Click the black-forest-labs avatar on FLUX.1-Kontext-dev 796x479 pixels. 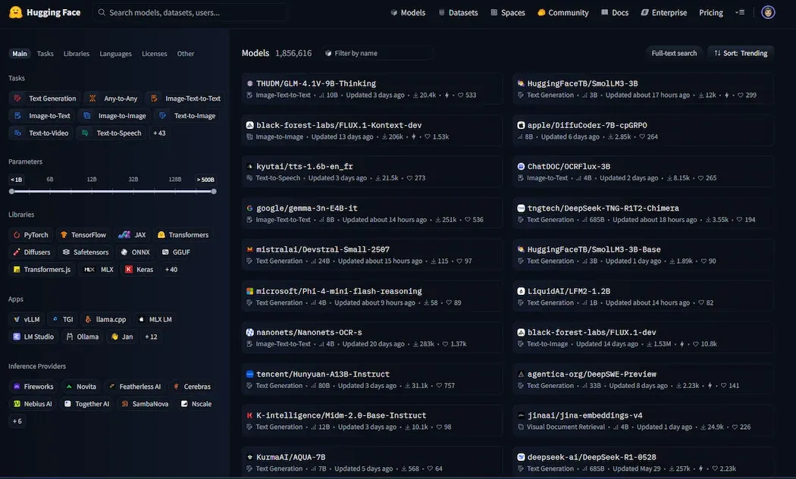coord(249,125)
